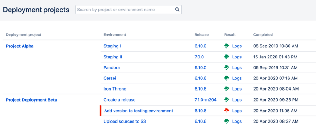Open Add version to testing environment

(139, 111)
